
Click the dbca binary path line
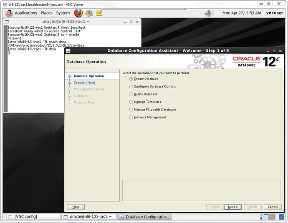point(46,45)
